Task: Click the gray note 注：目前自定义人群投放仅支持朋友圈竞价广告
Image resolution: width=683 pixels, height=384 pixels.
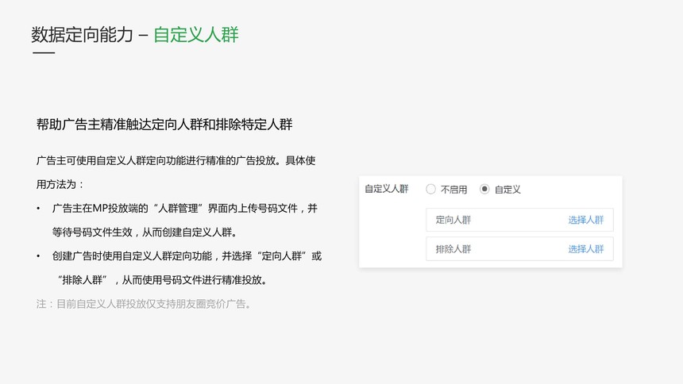Action: click(145, 304)
